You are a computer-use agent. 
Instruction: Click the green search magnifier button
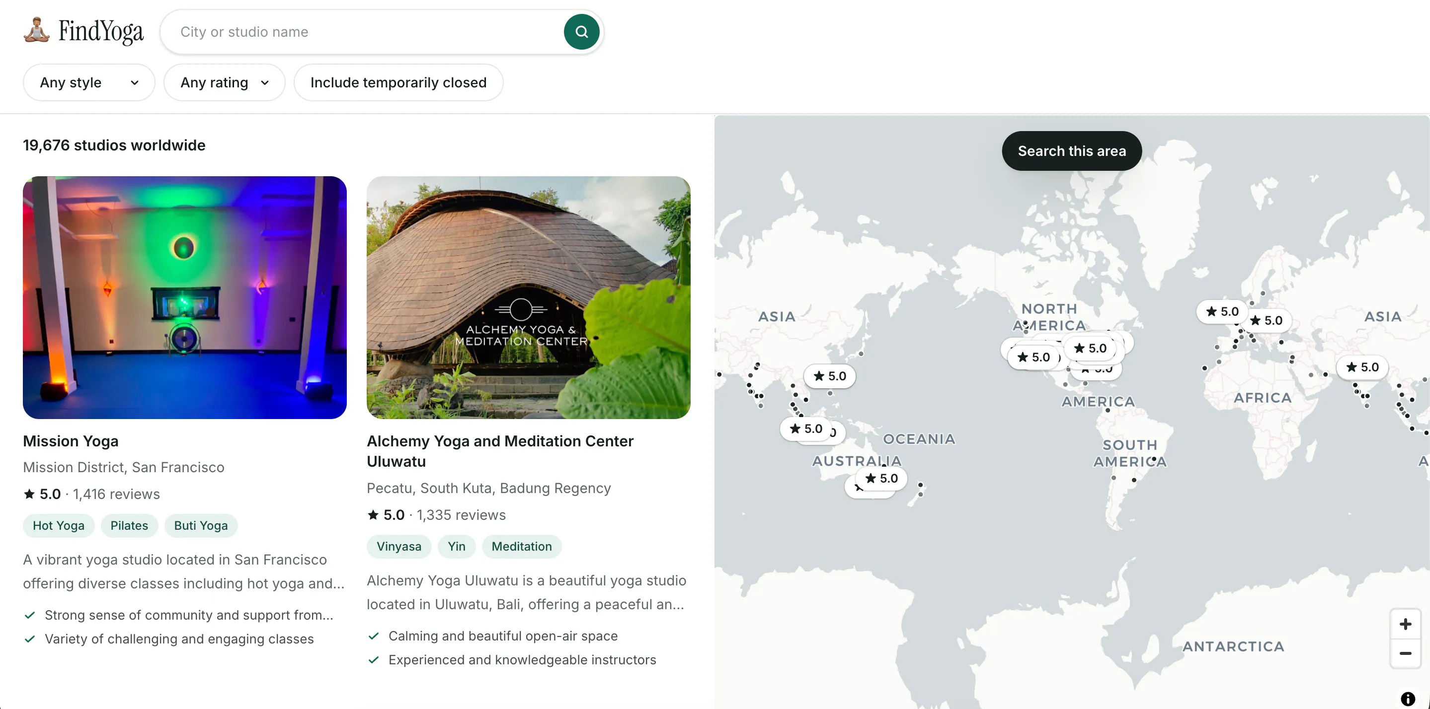click(581, 32)
